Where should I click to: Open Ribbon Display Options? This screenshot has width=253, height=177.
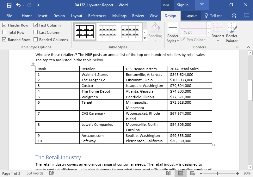[x=202, y=5]
